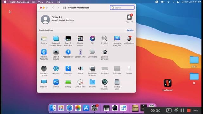
Task: Open the piano keyboard app in Dock
Action: (x=107, y=108)
